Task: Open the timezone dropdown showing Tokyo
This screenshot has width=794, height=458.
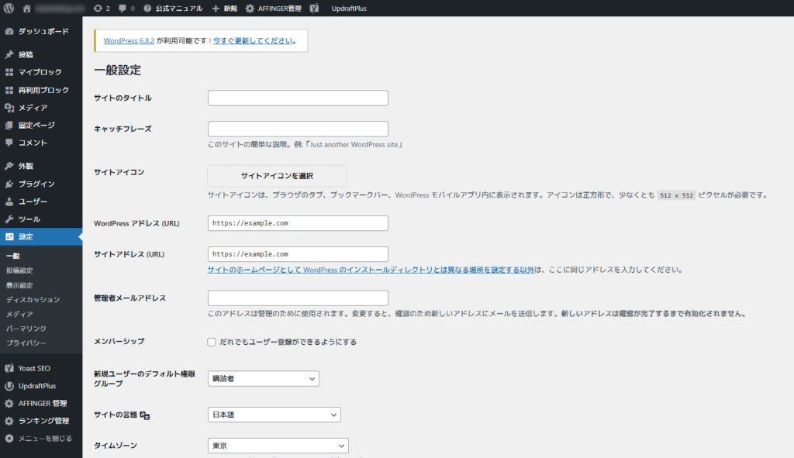Action: [278, 446]
